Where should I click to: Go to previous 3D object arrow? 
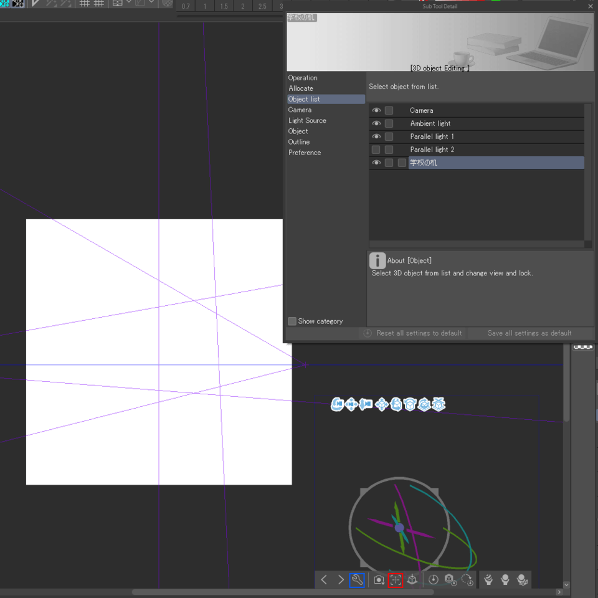click(x=324, y=580)
